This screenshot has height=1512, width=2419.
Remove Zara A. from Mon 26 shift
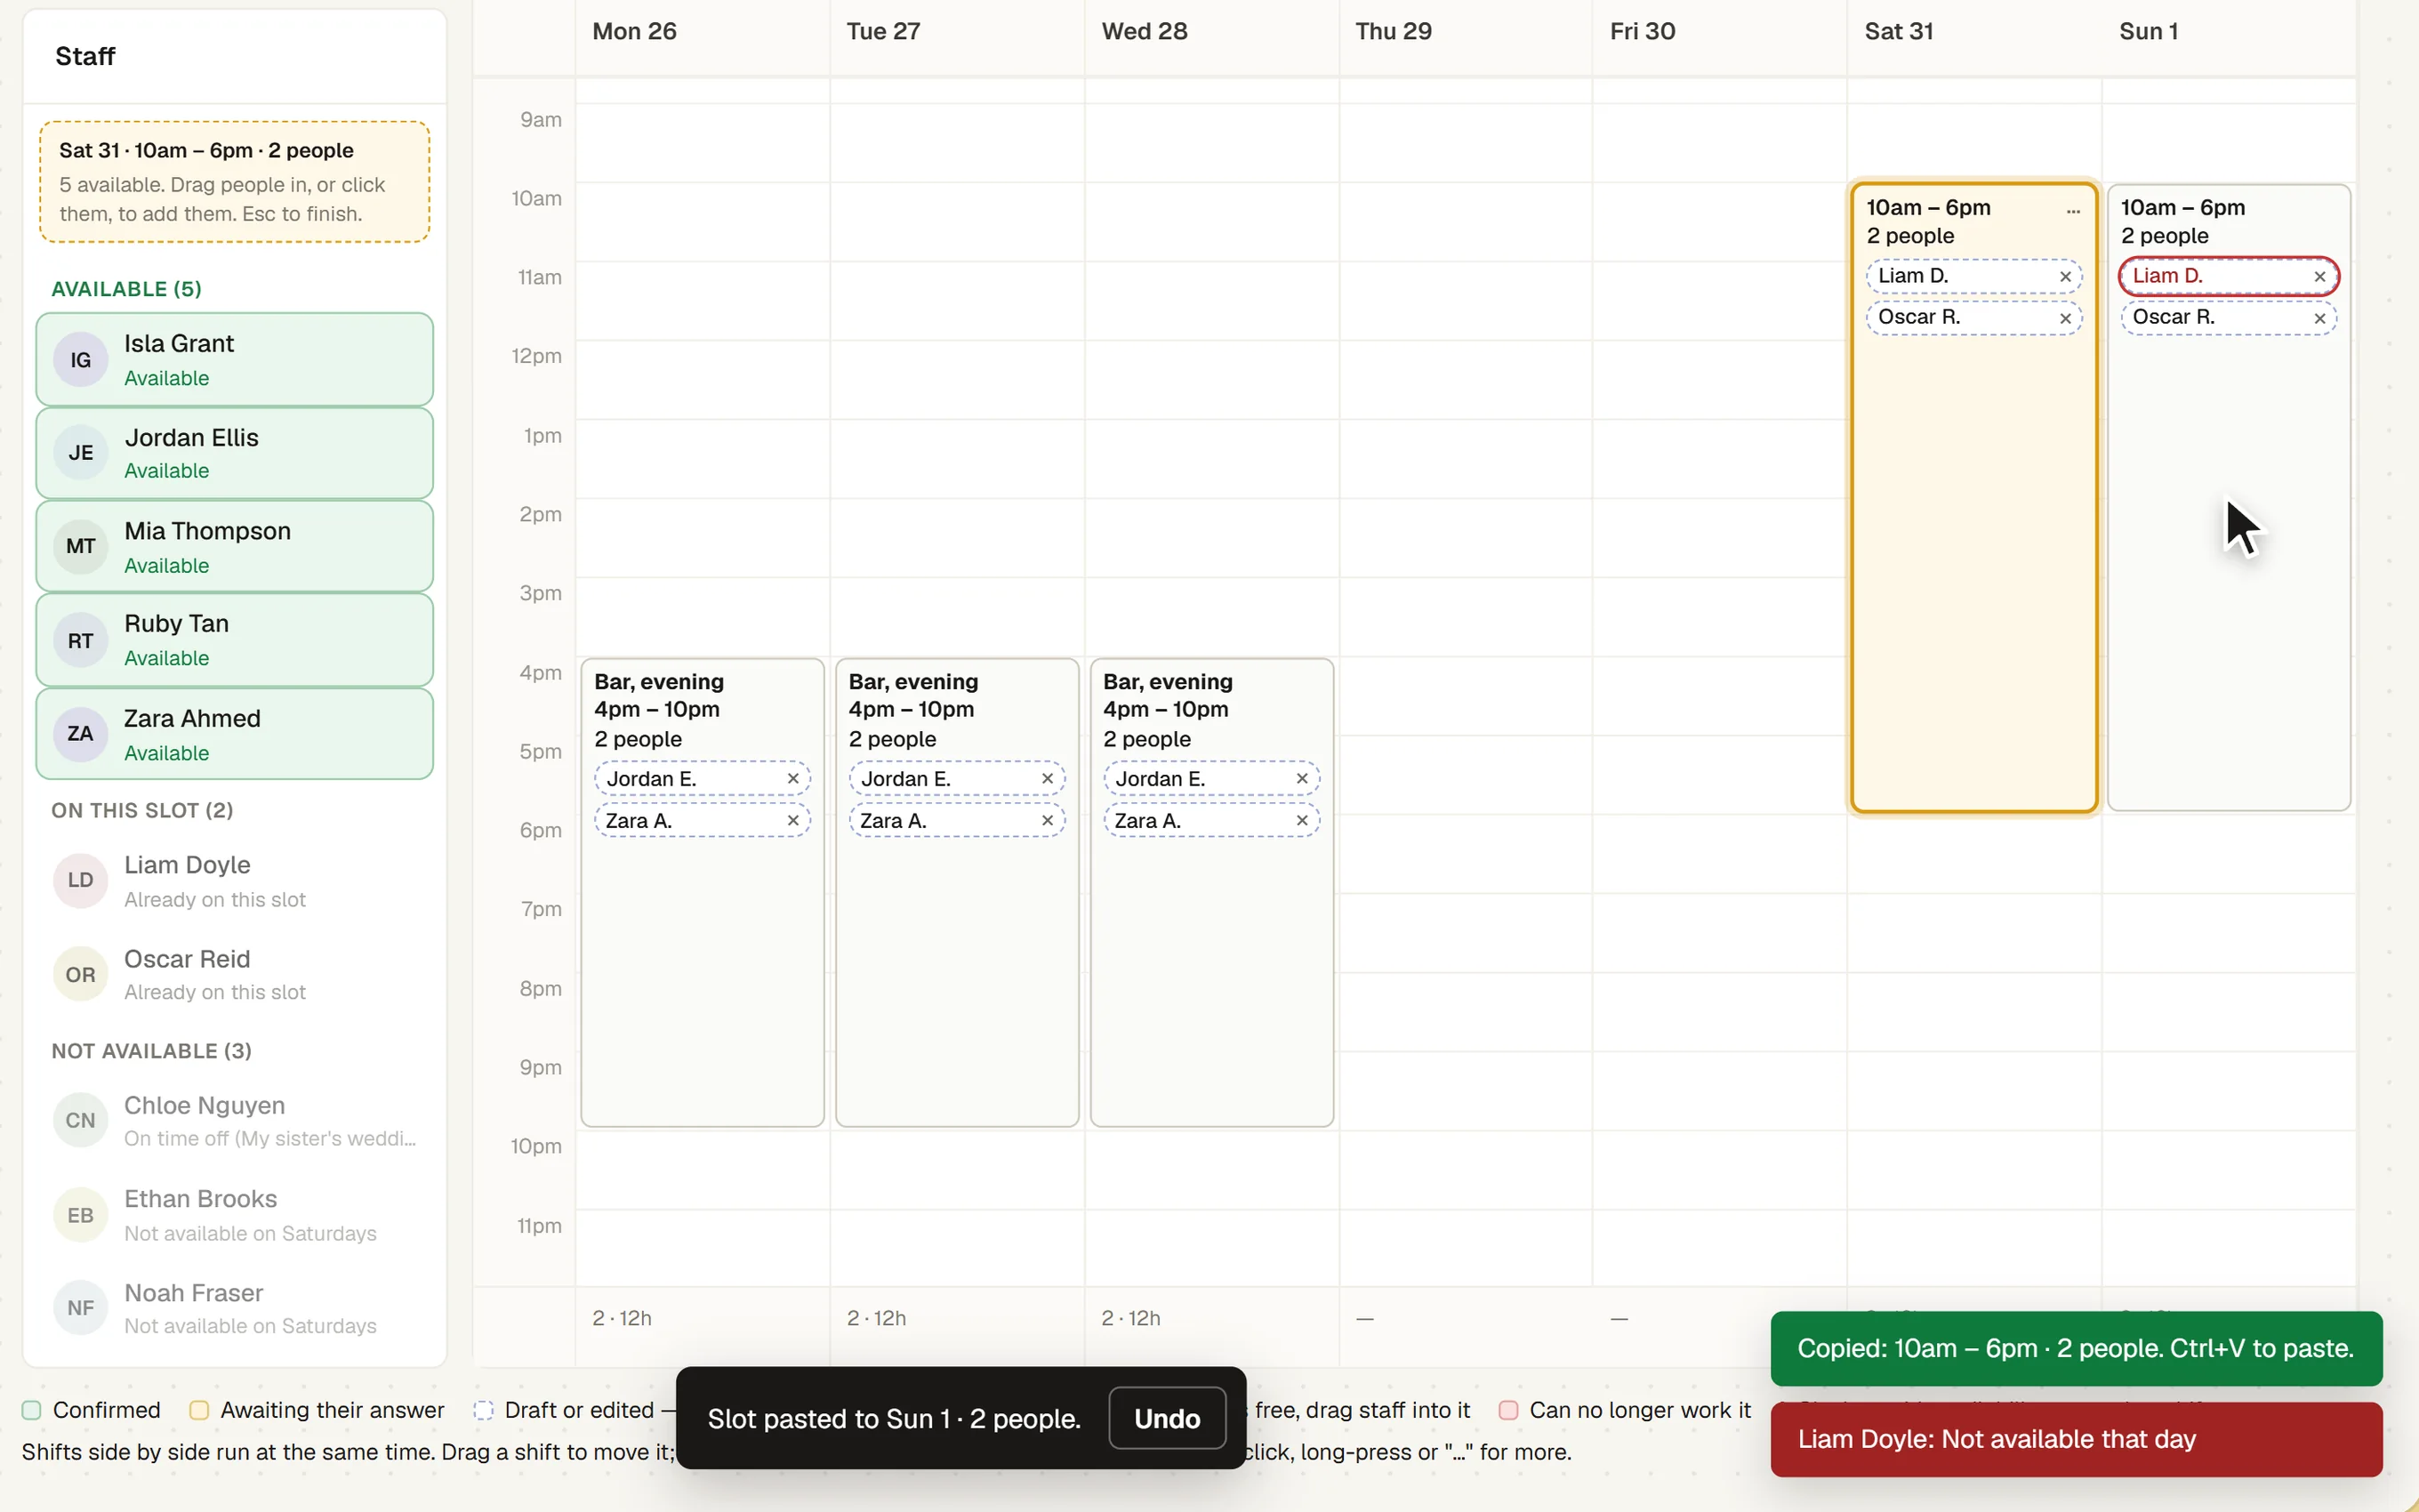(x=792, y=820)
